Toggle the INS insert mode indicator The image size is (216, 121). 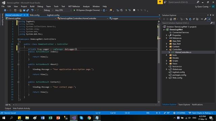pyautogui.click(x=148, y=113)
